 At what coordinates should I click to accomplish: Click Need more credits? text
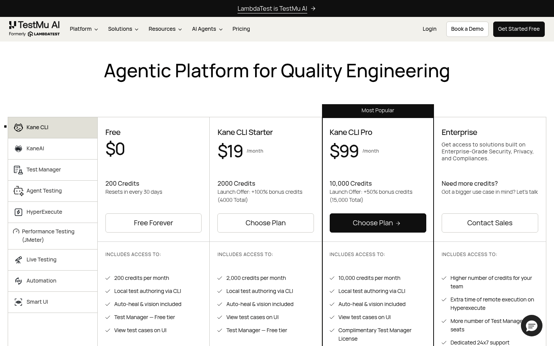coord(470,184)
